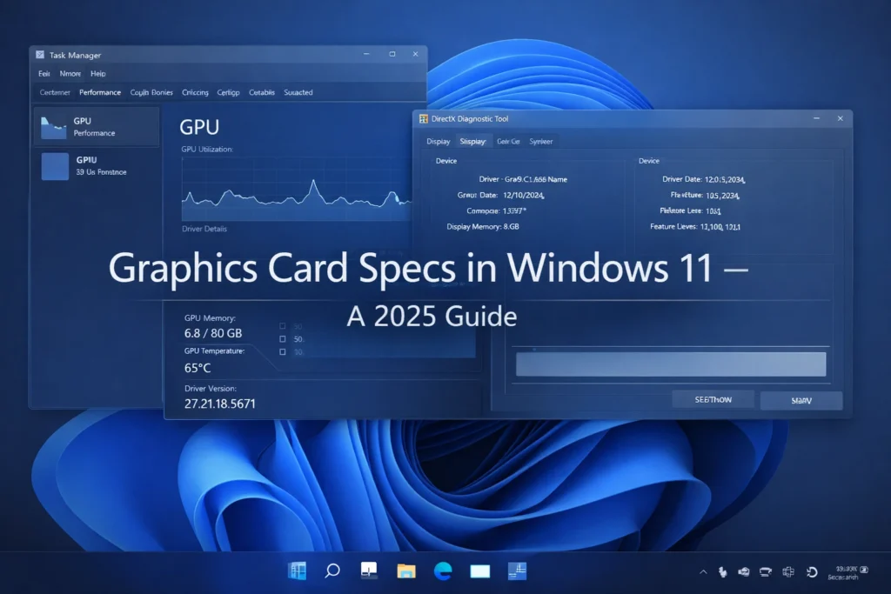
Task: Open the Help menu in Task Manager
Action: [x=97, y=74]
